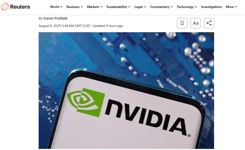Image resolution: width=245 pixels, height=150 pixels.
Task: Open the Legal section dropdown
Action: pyautogui.click(x=140, y=7)
